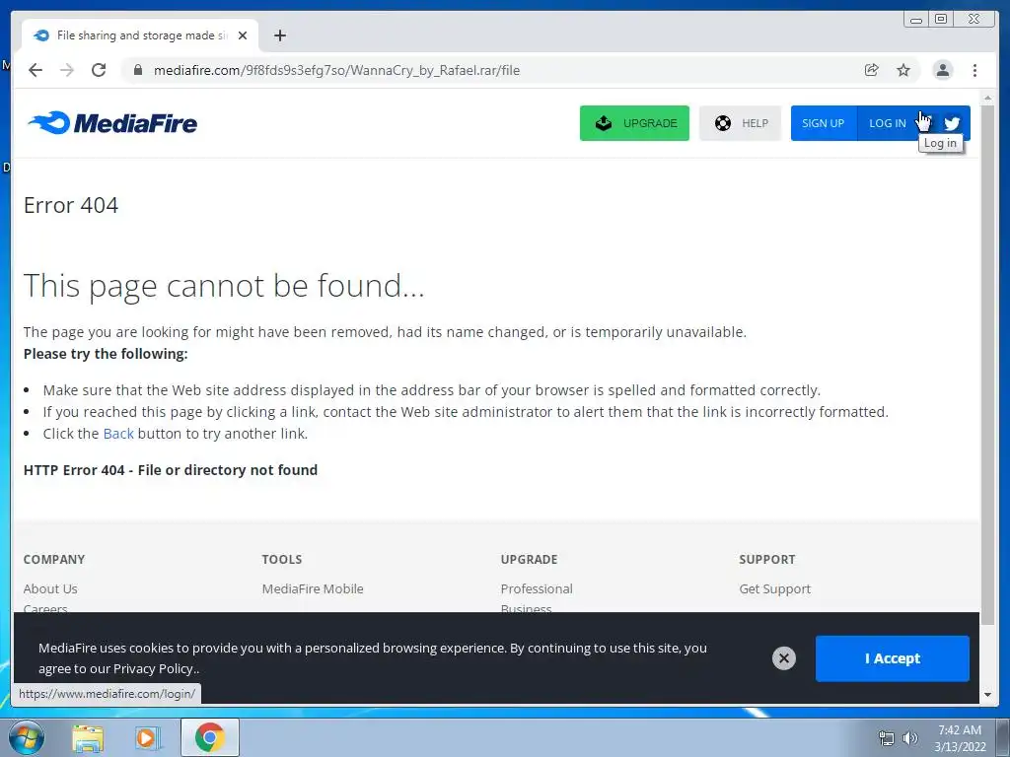1010x757 pixels.
Task: Bookmark this page with the star icon
Action: 903,70
